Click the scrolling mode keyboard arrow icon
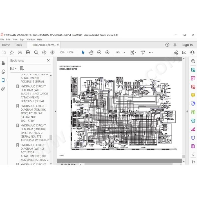 (x=143, y=52)
